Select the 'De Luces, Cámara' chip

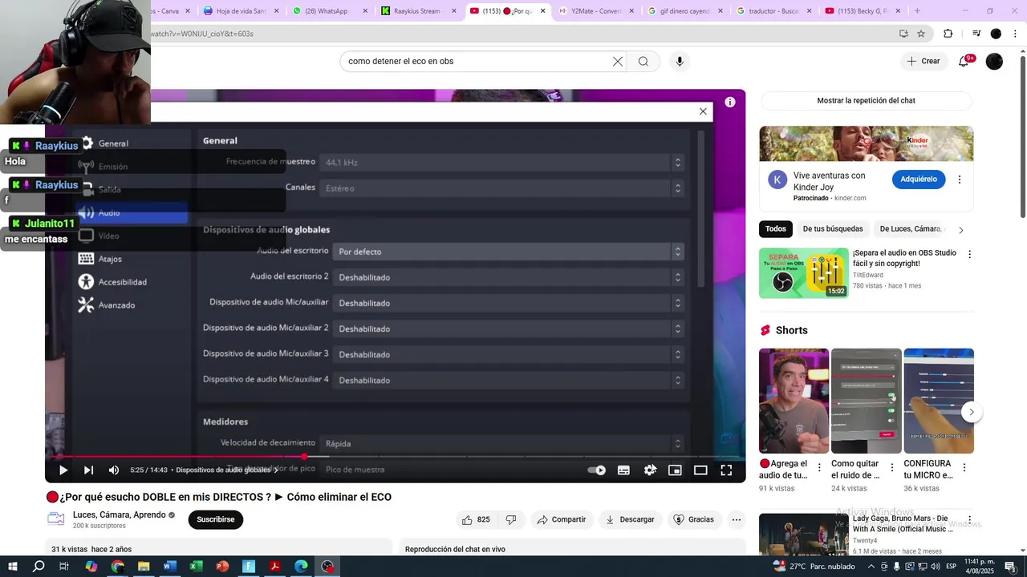pyautogui.click(x=911, y=229)
